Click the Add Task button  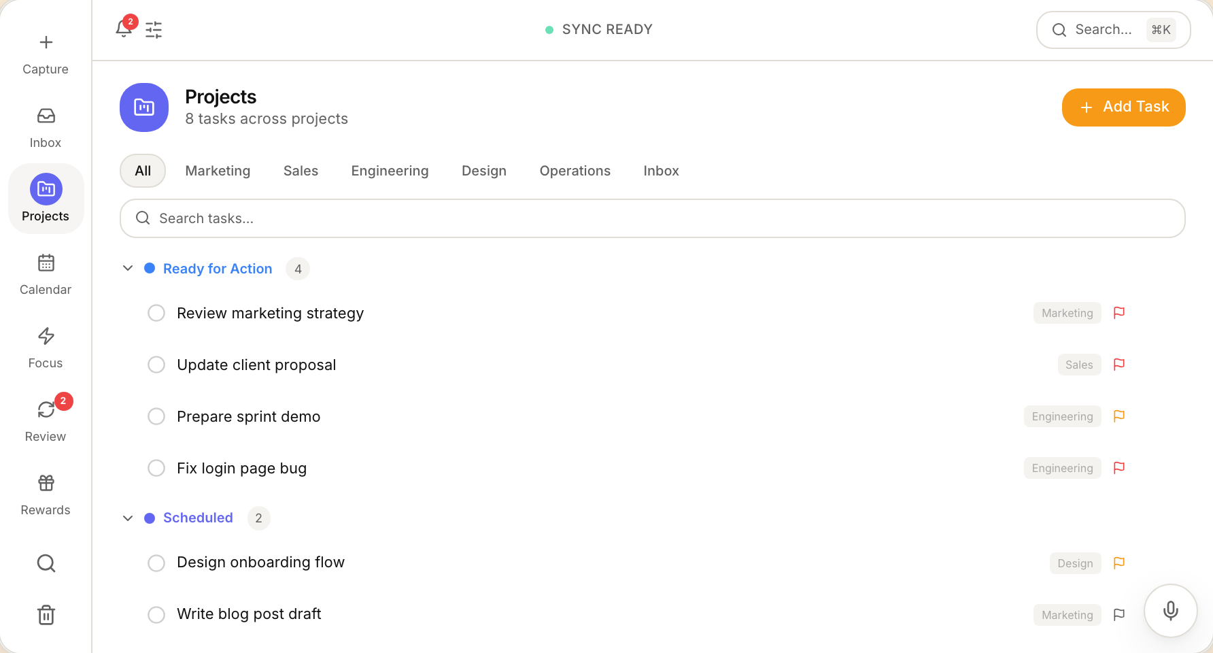tap(1123, 107)
